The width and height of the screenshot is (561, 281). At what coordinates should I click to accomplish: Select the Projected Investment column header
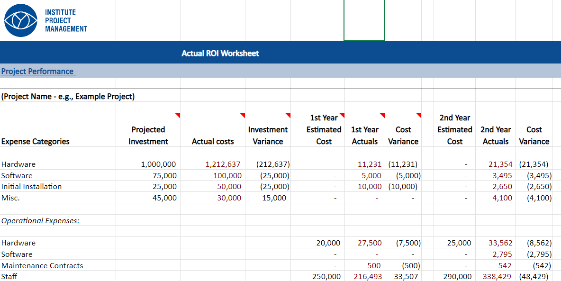(x=148, y=136)
